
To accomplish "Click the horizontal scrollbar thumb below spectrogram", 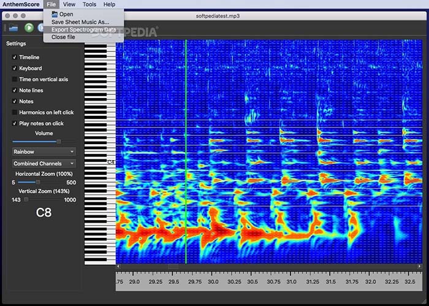I will 173,266.
